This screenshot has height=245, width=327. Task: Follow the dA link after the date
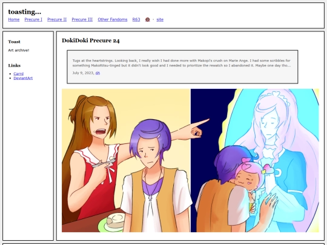tap(97, 73)
